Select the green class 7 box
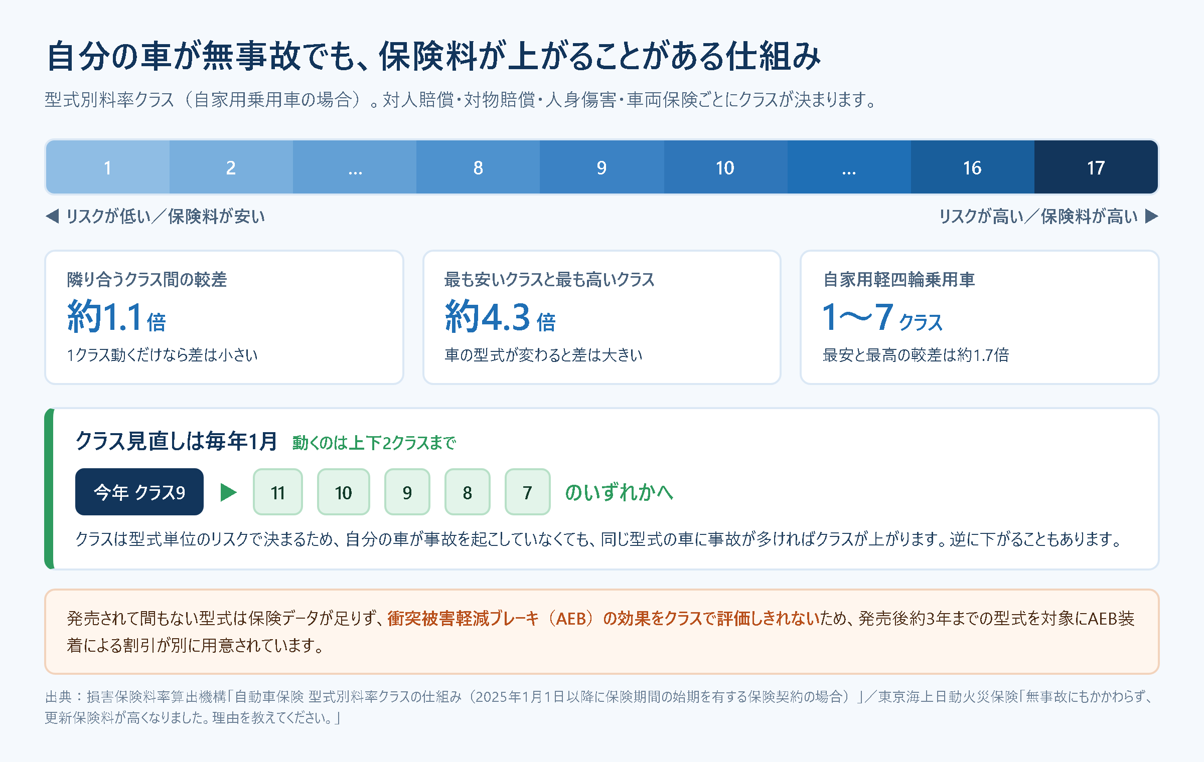Screen dimensions: 1204x762 [x=528, y=492]
